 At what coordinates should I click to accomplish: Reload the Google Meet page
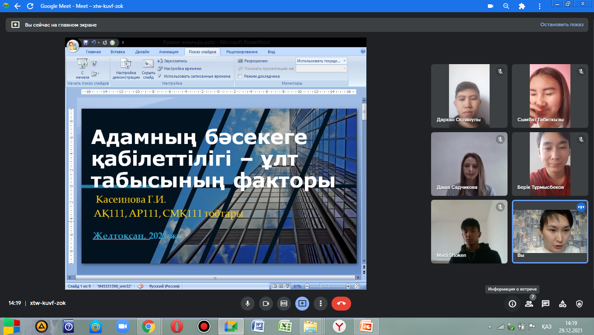click(x=30, y=7)
